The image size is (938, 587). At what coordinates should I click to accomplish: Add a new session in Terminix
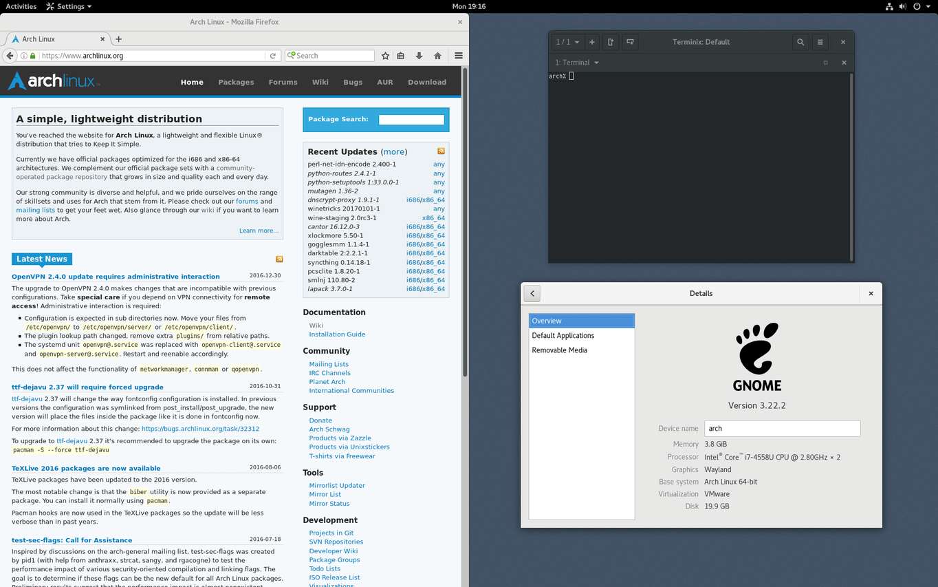(591, 42)
